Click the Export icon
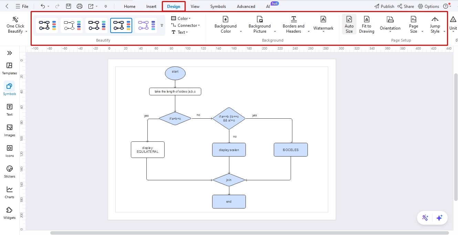Screen dimensions: 458x235 [91, 6]
